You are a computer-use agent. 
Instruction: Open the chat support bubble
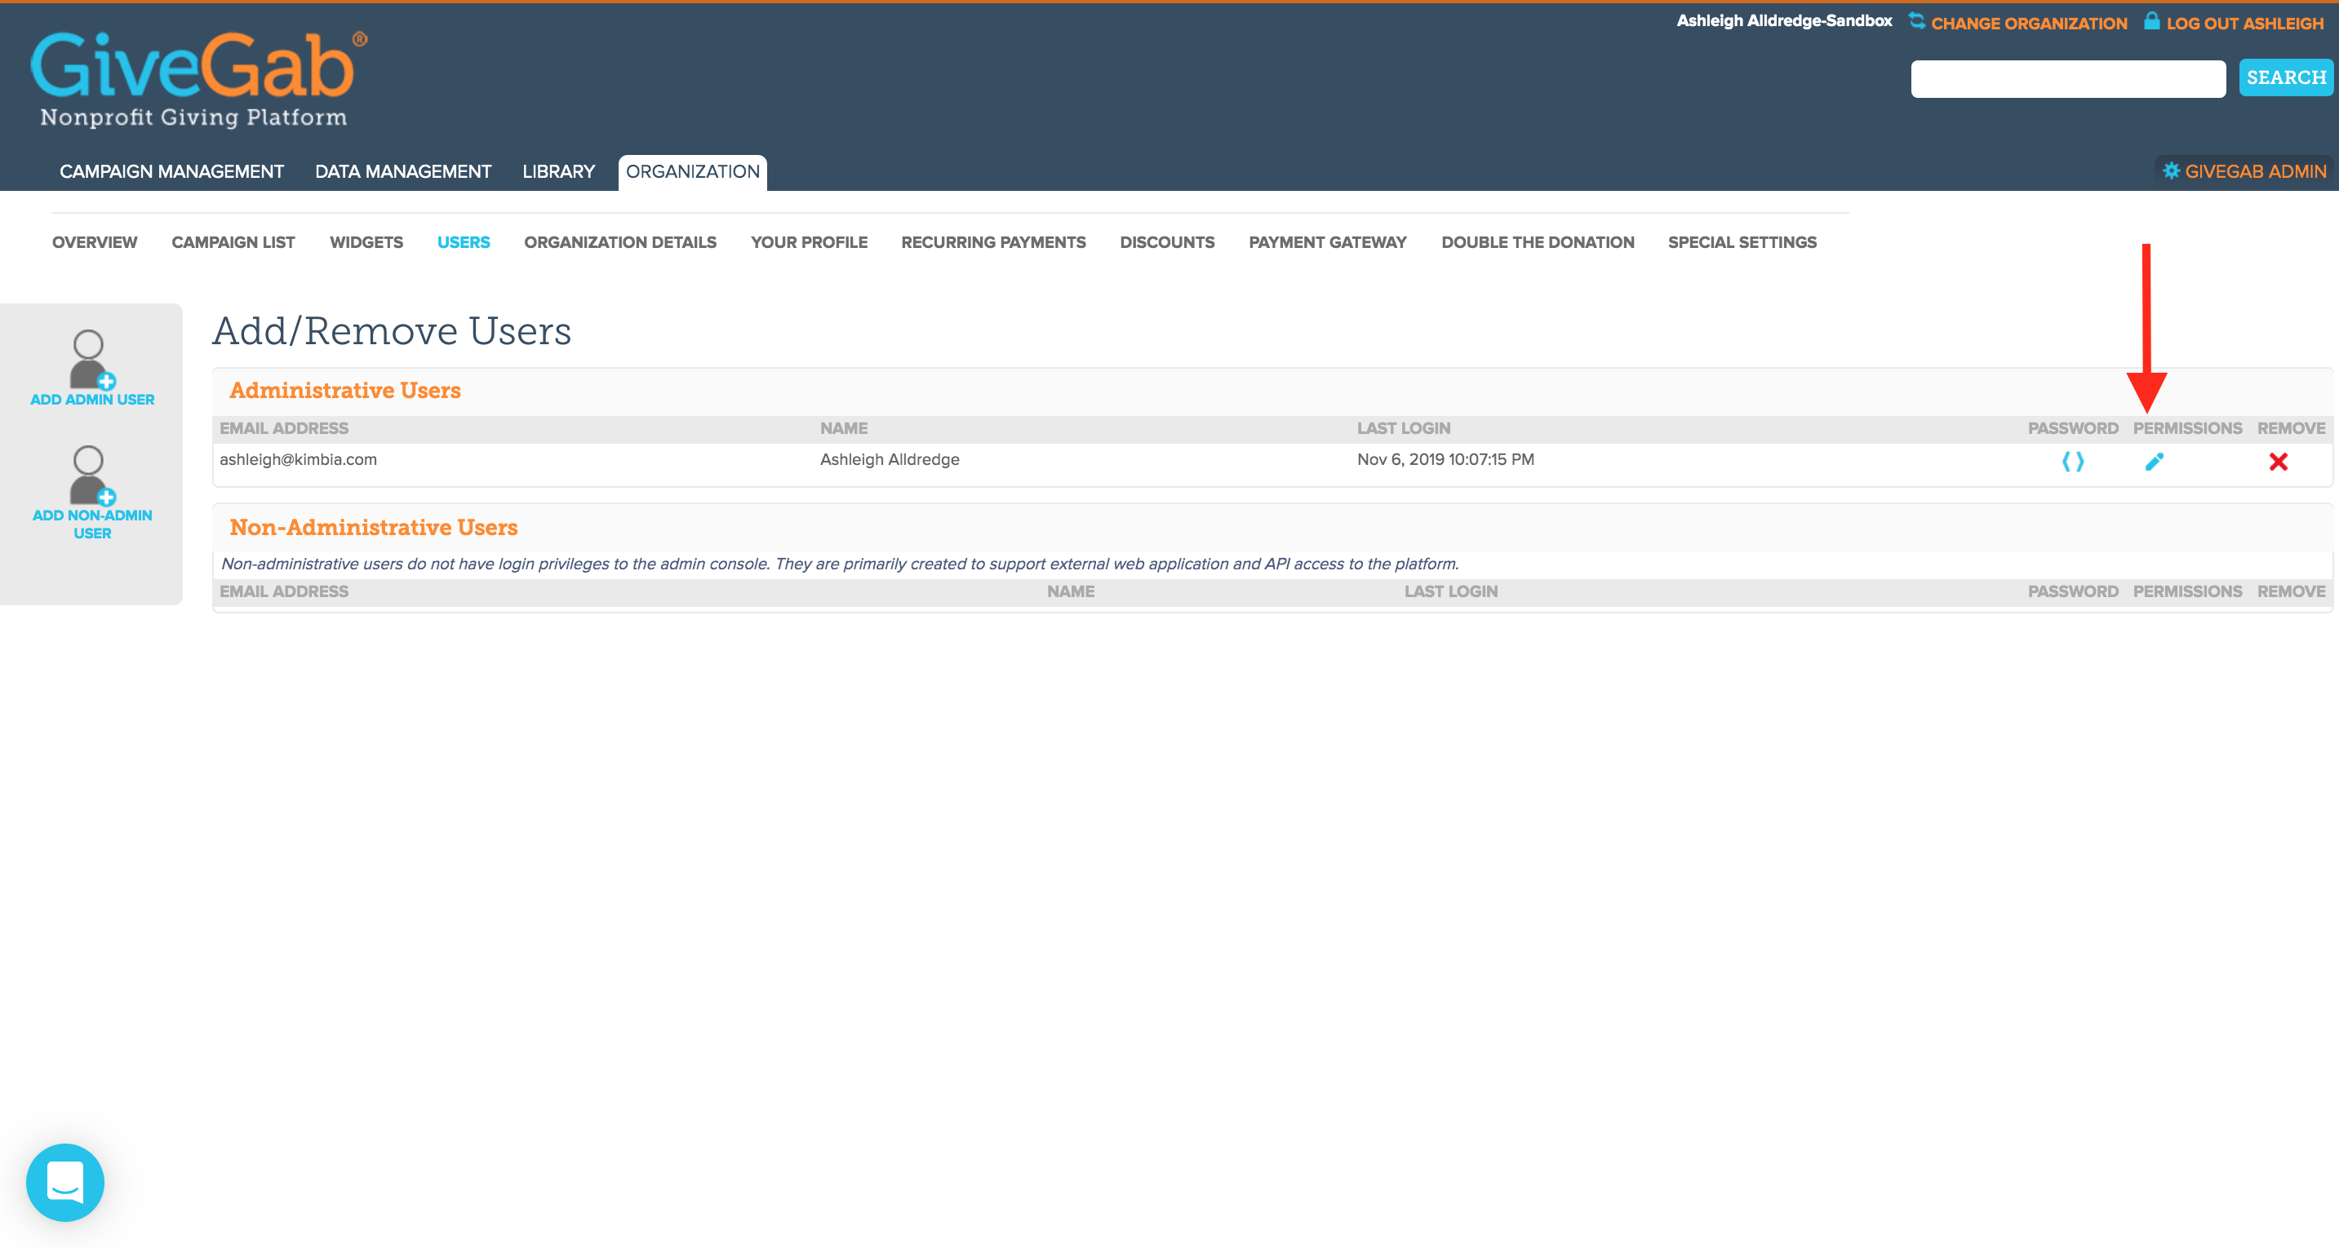pos(65,1182)
